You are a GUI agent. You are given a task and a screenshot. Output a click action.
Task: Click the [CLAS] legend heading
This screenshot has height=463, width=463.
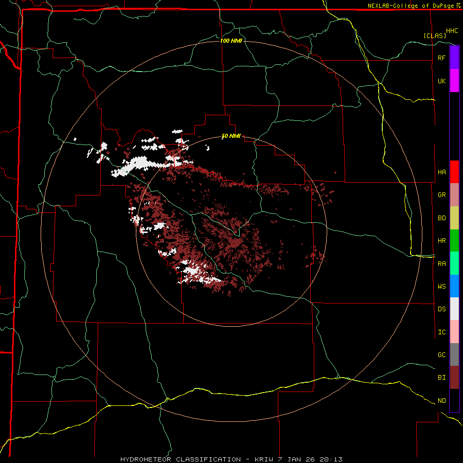click(x=435, y=35)
